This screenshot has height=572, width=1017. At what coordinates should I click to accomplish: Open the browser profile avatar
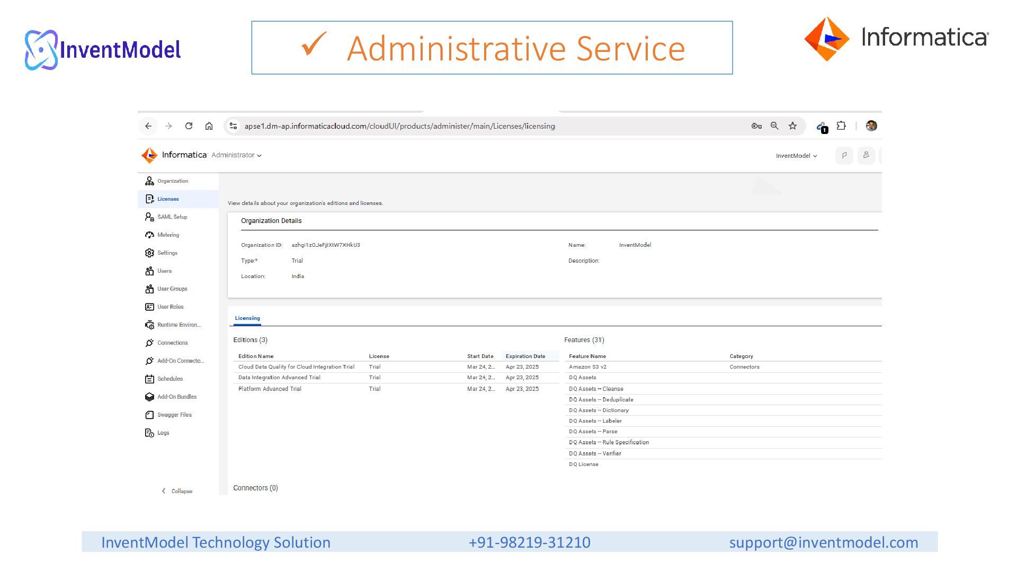click(871, 126)
